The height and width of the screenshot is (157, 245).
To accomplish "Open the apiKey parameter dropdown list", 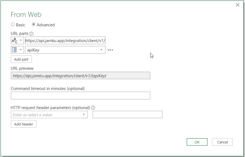I will pyautogui.click(x=101, y=50).
